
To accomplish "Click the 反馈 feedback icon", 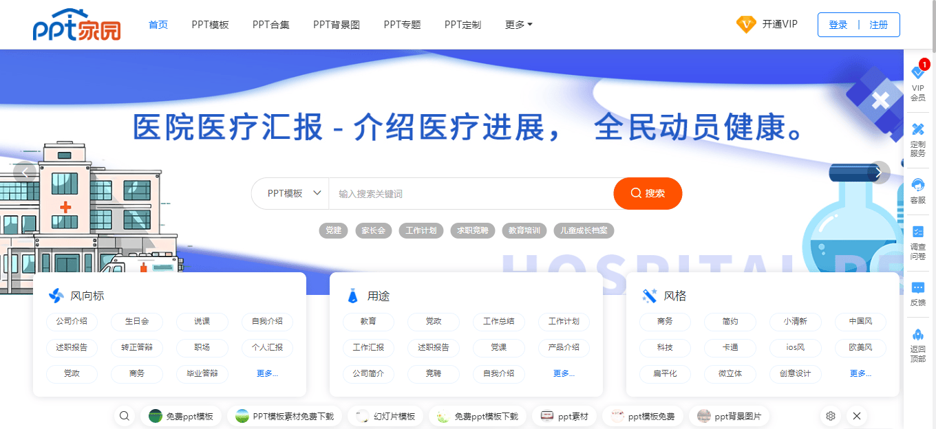I will [917, 288].
